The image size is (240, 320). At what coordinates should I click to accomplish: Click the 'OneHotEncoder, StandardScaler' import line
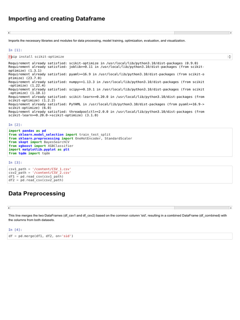click(x=70, y=138)
